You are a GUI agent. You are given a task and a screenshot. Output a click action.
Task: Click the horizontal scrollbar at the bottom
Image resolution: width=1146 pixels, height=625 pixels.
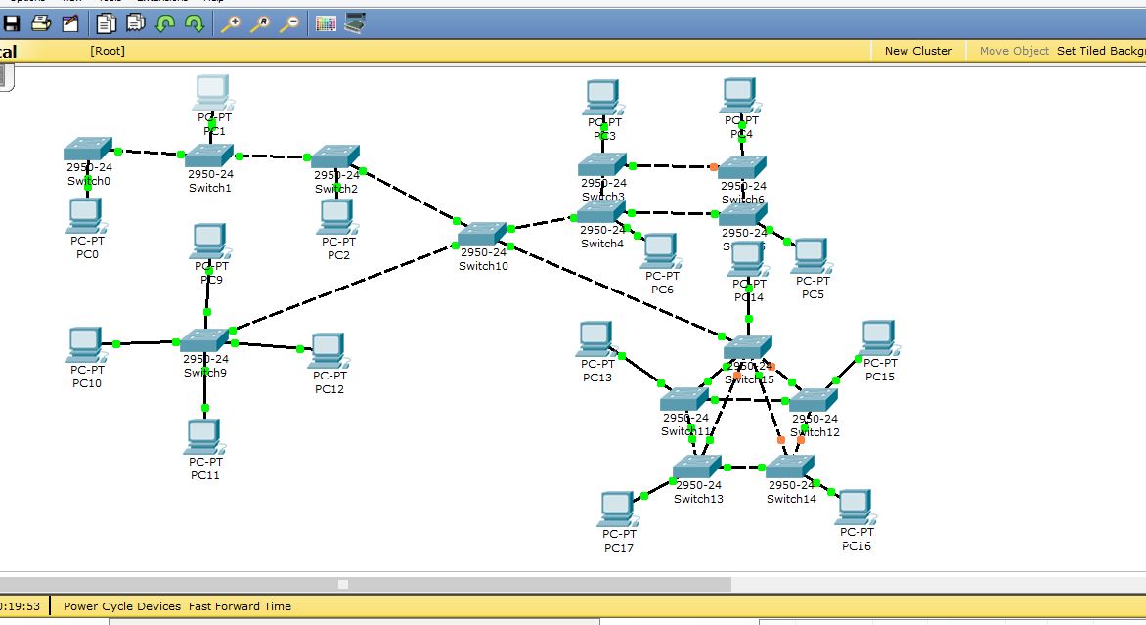342,583
